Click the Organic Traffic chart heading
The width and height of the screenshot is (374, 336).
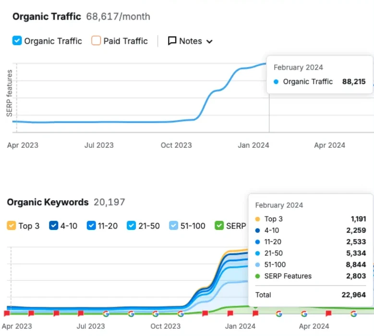(47, 16)
